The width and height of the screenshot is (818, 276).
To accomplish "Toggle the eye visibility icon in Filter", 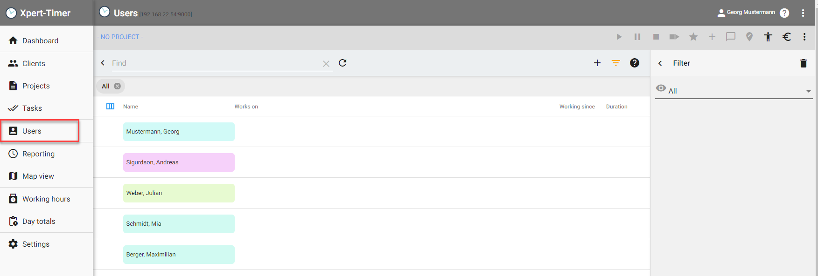I will coord(661,88).
